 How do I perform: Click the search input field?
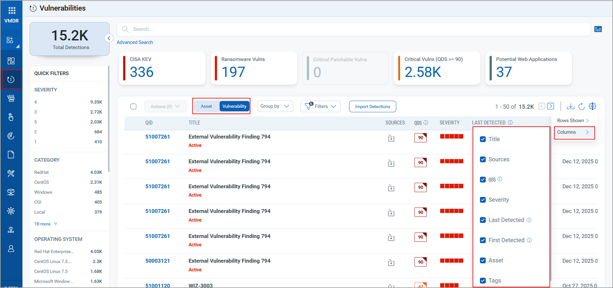click(x=353, y=29)
